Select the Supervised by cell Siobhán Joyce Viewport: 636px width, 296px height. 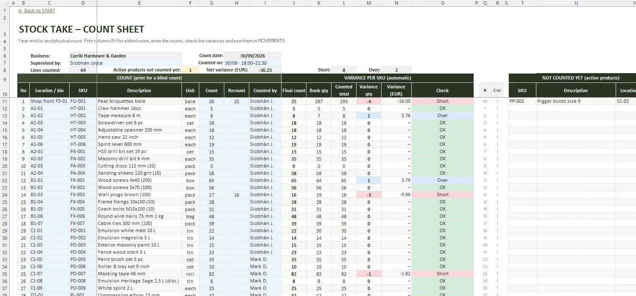pos(126,63)
